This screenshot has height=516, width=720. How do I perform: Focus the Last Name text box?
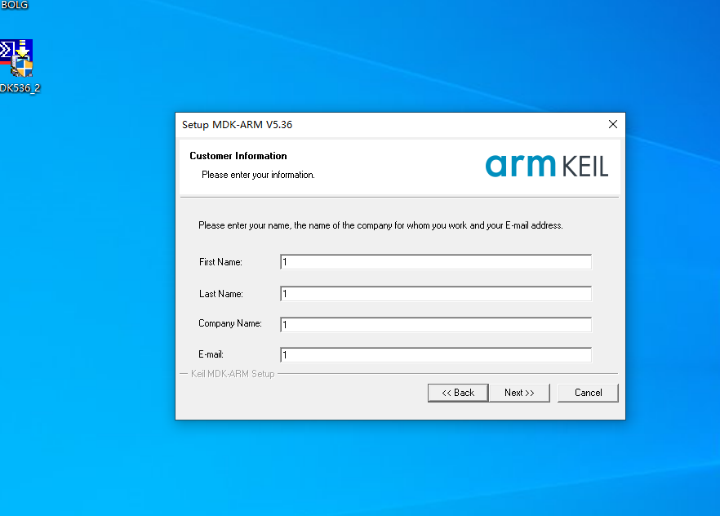pyautogui.click(x=436, y=294)
